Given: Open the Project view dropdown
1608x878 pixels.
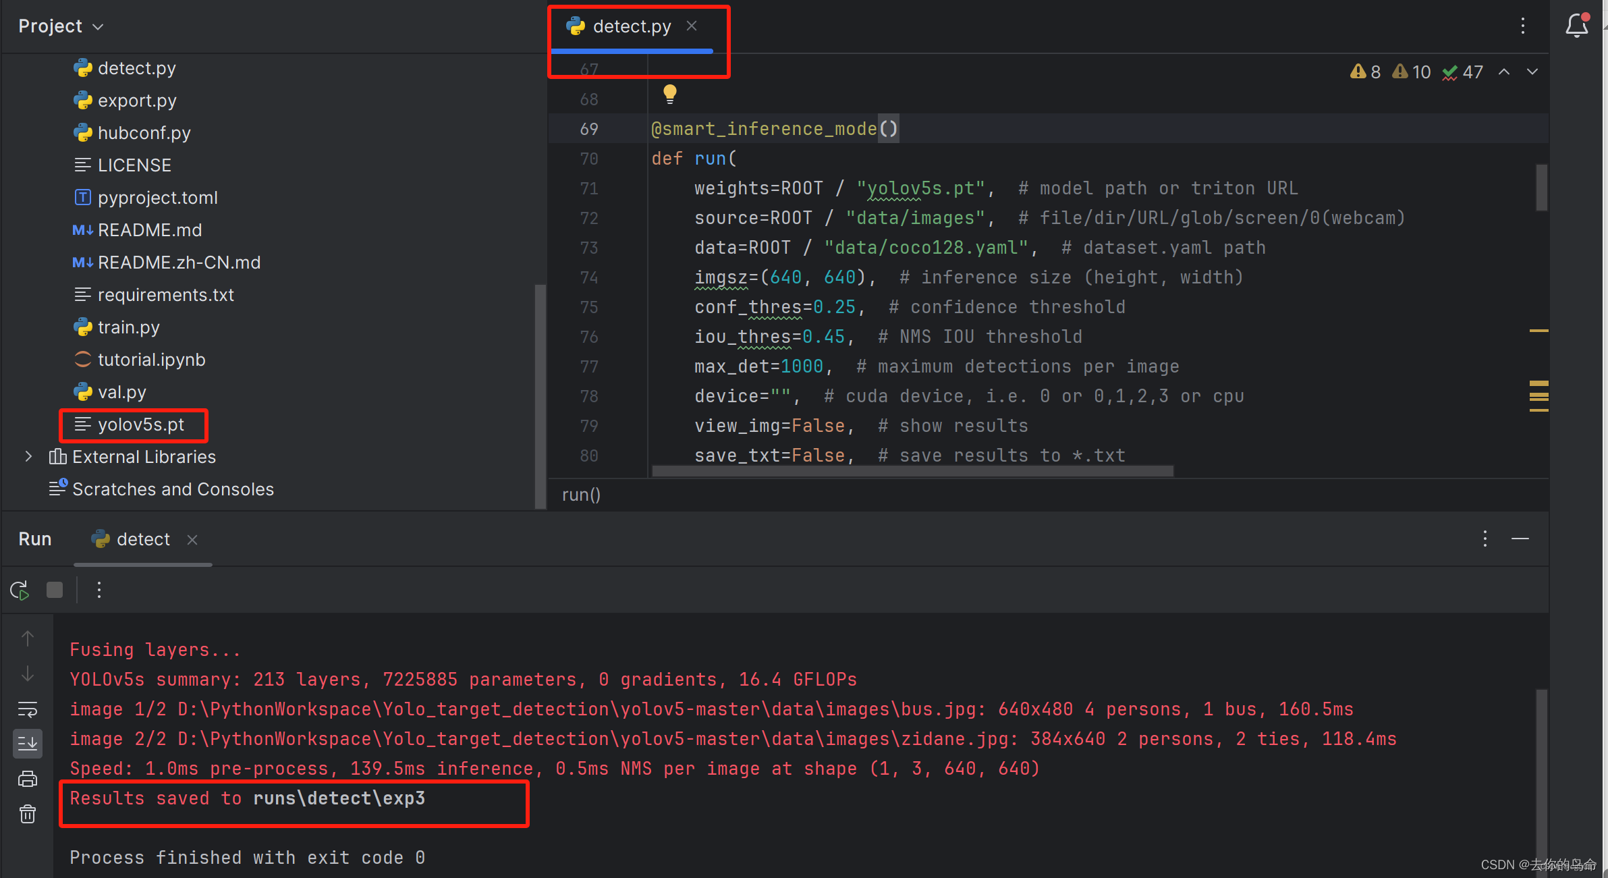Looking at the screenshot, I should click(x=61, y=26).
